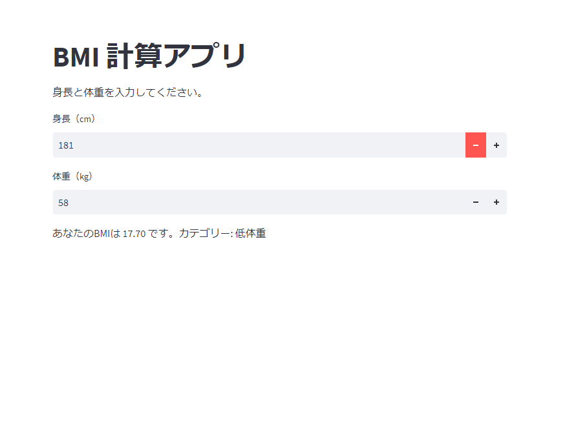Click the 体重（kg）field label
The image size is (587, 434).
74,175
